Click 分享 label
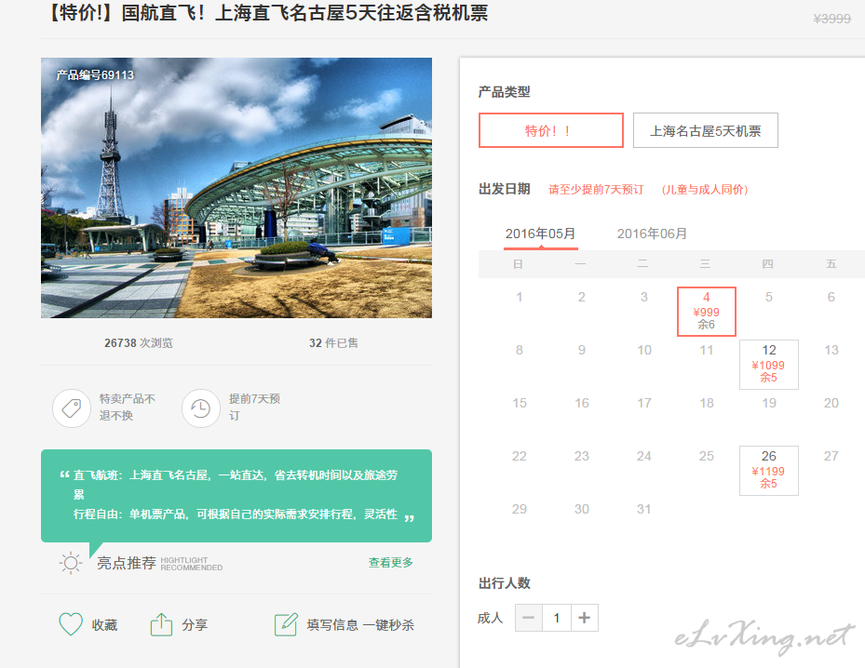Viewport: 865px width, 668px height. 195,625
